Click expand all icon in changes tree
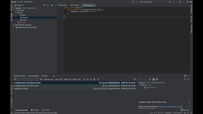Viewport: 203px width, 114px height. point(185,79)
